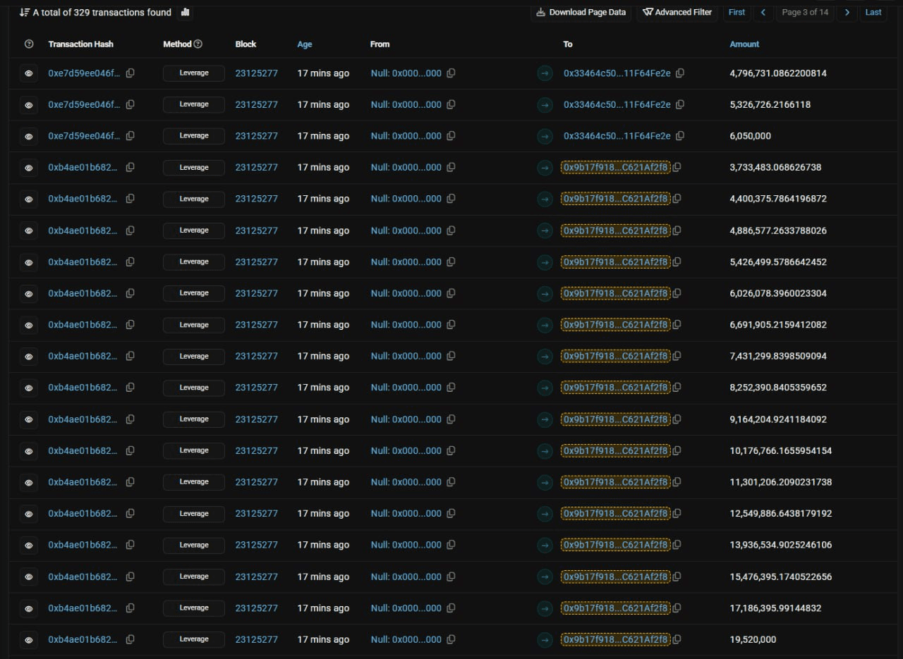Viewport: 903px width, 659px height.
Task: Copy the From address in the 4,400,375.7864196872 row
Action: (x=451, y=199)
